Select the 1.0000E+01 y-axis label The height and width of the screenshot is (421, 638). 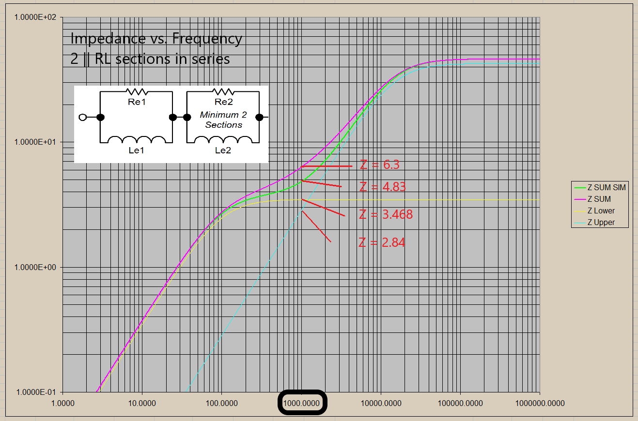pos(35,142)
